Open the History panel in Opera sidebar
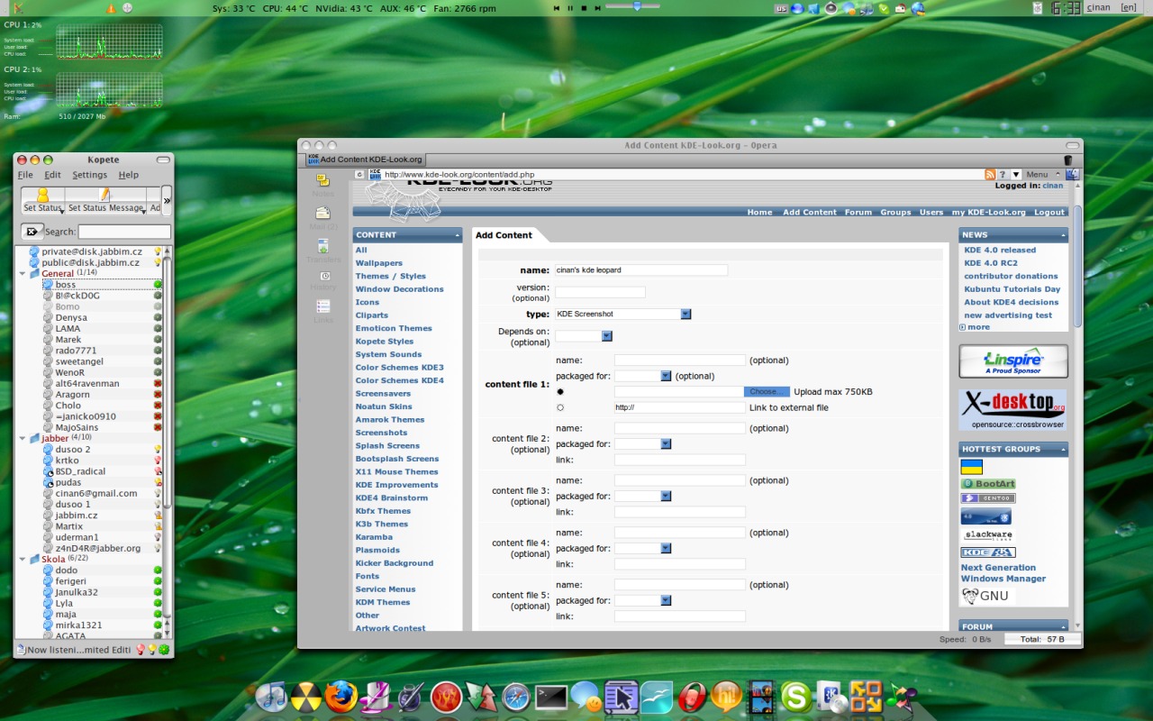1153x721 pixels. tap(323, 280)
